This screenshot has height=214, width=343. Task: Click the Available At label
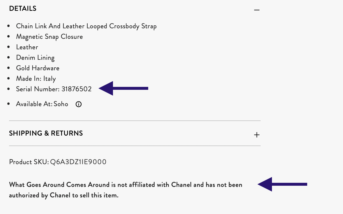tap(34, 104)
